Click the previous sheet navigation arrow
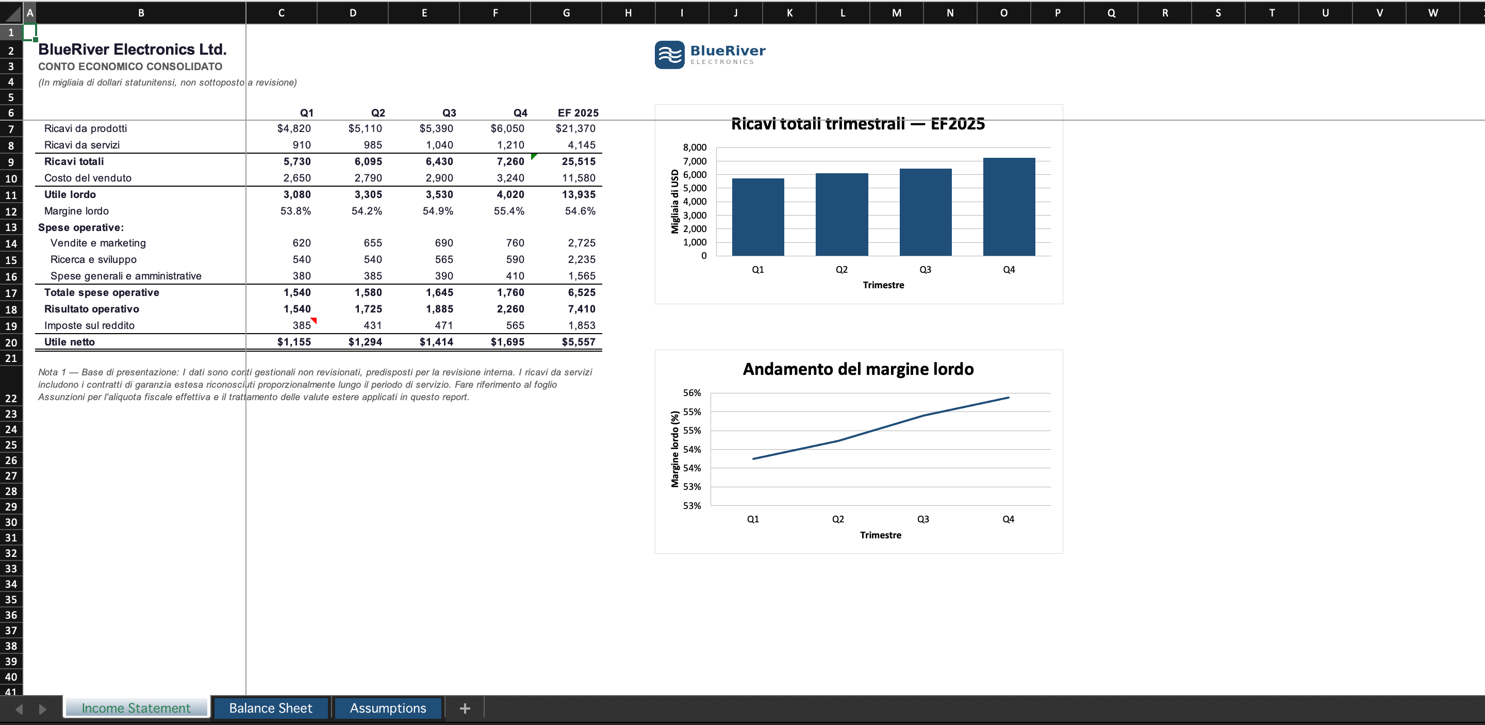Image resolution: width=1485 pixels, height=725 pixels. tap(19, 709)
